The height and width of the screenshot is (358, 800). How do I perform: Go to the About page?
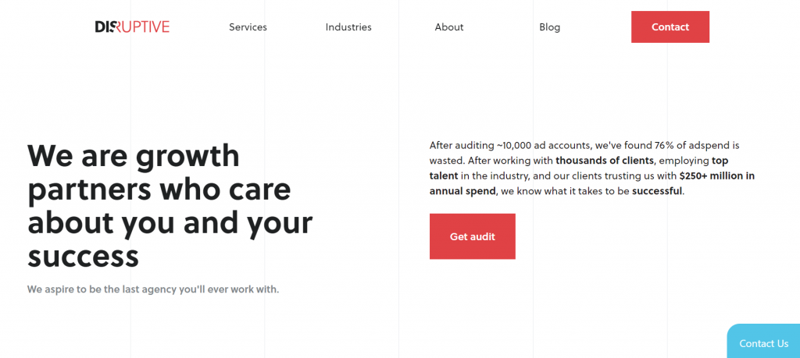(449, 27)
